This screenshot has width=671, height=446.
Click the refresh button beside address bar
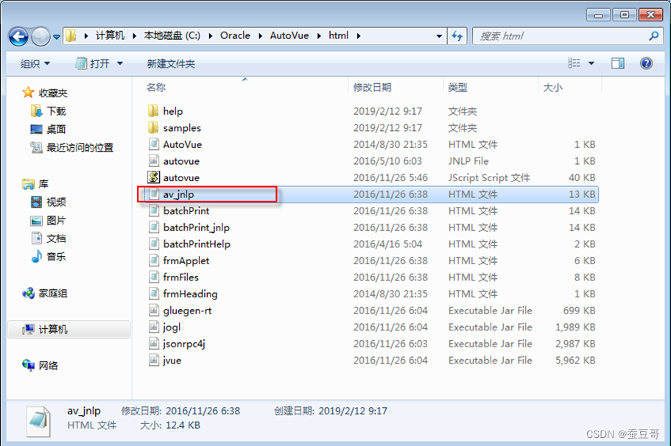click(457, 36)
